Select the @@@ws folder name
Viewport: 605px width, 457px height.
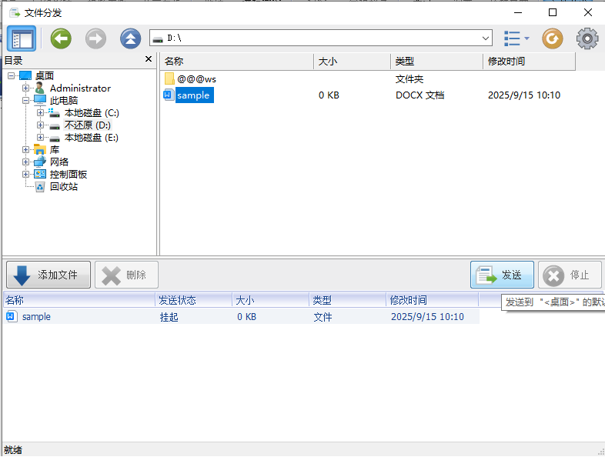pos(196,79)
